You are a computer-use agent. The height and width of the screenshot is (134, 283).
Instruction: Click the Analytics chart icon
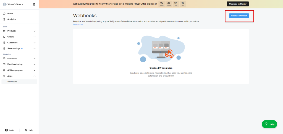[x=4, y=19]
